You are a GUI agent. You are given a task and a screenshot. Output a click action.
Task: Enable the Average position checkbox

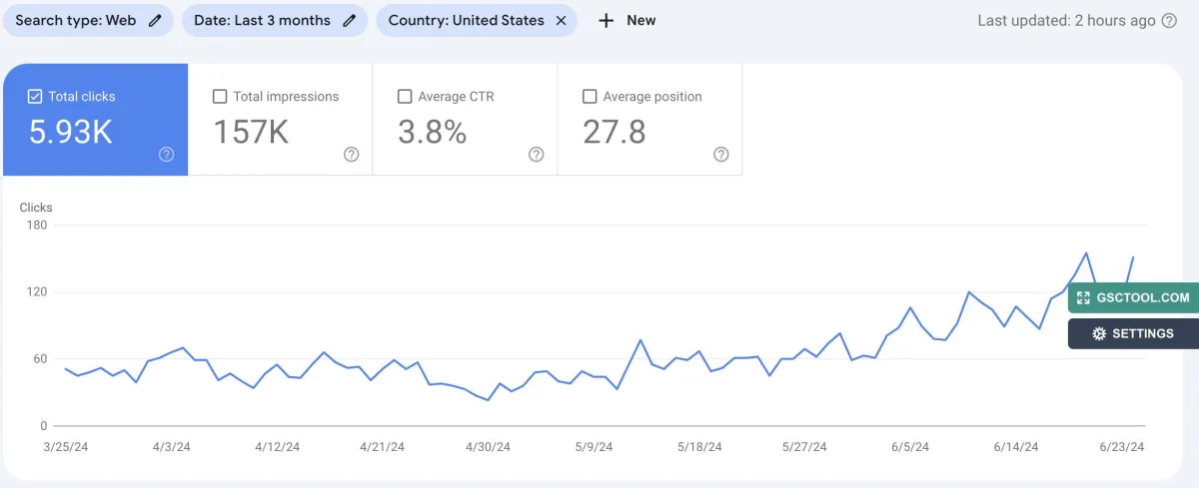click(590, 97)
